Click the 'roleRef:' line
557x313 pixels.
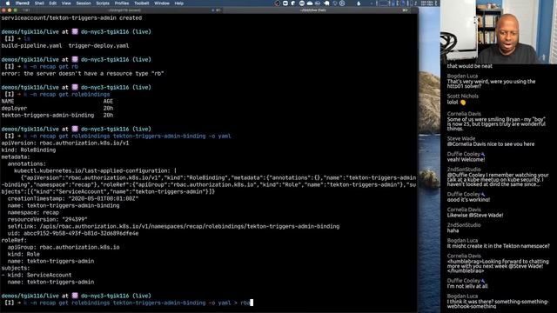tap(14, 240)
